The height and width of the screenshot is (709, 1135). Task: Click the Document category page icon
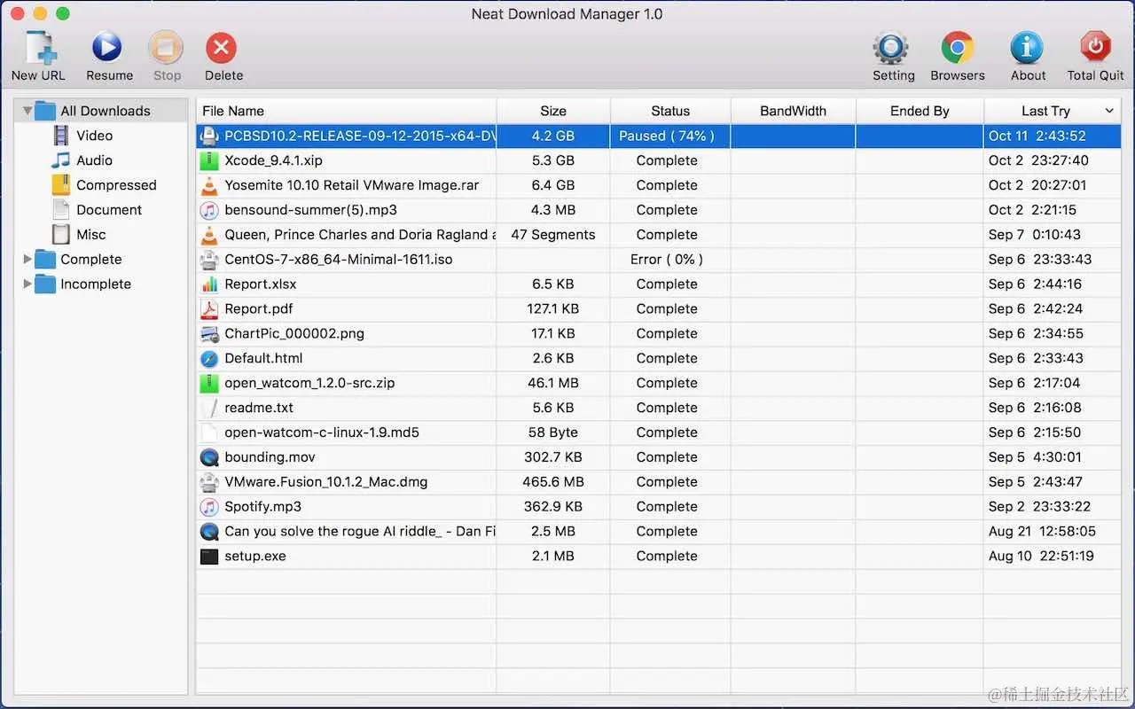pos(61,210)
